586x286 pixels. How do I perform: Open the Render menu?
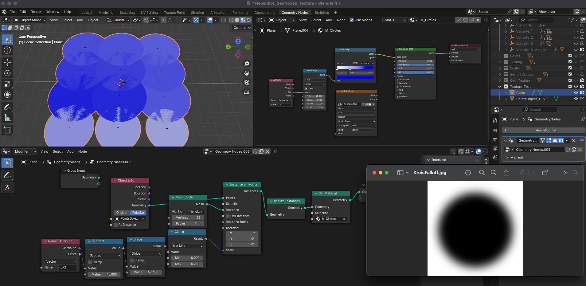click(36, 12)
